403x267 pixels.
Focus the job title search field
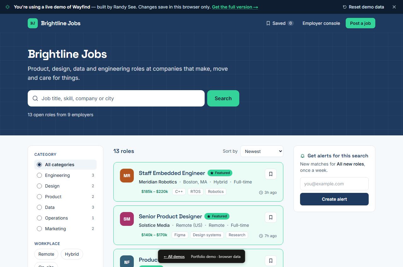pyautogui.click(x=116, y=98)
